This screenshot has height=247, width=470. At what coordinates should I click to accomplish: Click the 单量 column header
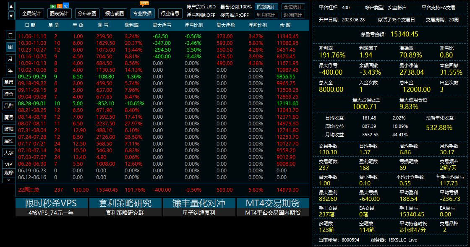54,25
